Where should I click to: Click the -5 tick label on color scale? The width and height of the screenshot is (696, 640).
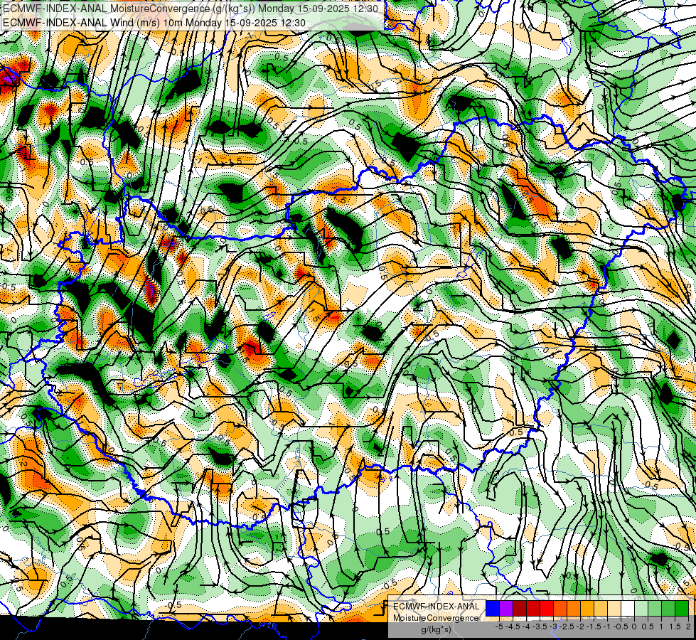point(499,626)
